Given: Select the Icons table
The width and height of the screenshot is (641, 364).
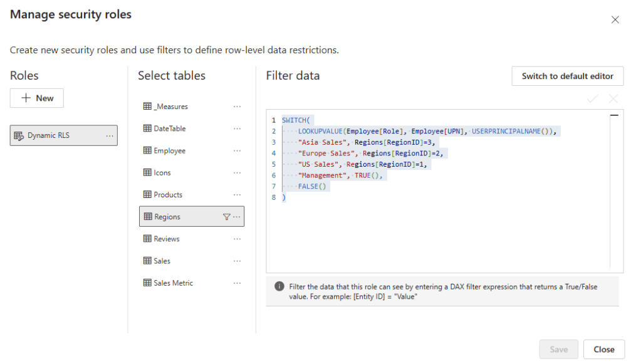Looking at the screenshot, I should 162,173.
